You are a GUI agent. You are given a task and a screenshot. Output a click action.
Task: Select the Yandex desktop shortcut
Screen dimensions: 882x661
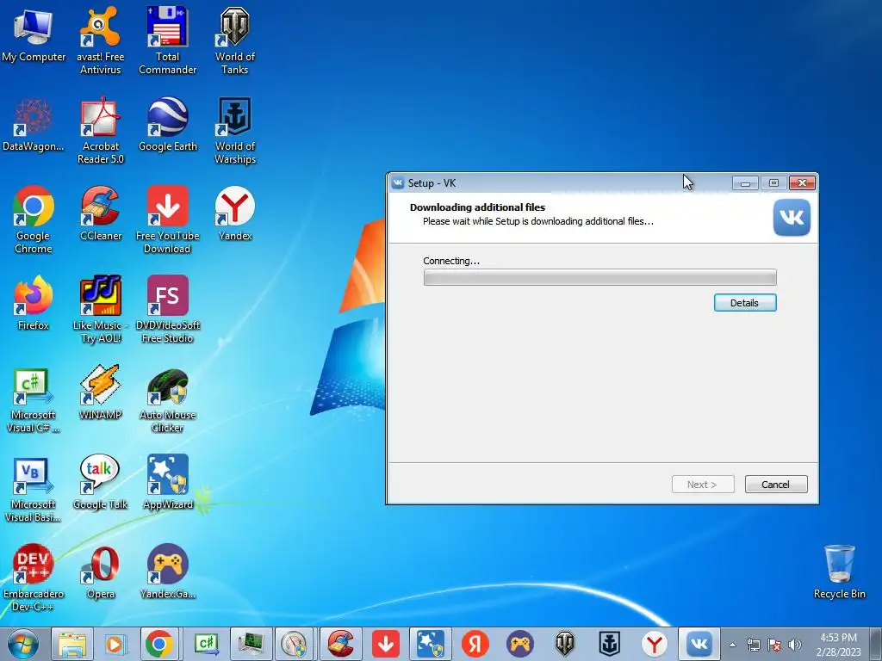pyautogui.click(x=234, y=213)
